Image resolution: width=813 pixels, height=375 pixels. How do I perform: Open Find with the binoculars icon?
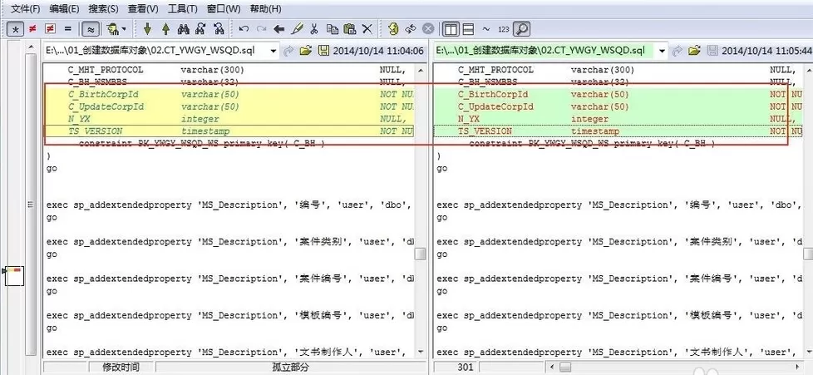(183, 29)
